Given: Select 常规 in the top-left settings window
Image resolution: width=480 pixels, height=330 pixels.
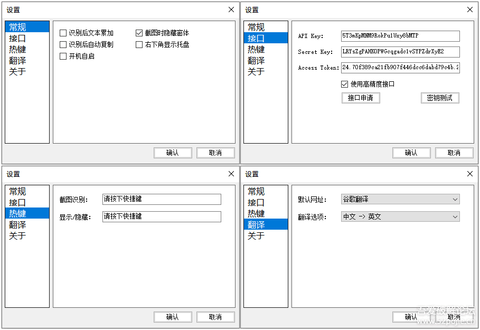Looking at the screenshot, I should (27, 27).
